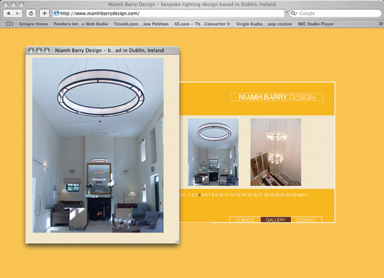Show more bookmarks with double-chevron
This screenshot has height=278, width=384.
381,24
